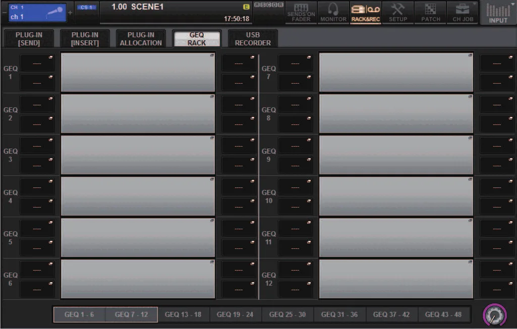Screen dimensions: 517x329
Task: Open GEQ 11 lower output patch selector
Action: coord(497,248)
